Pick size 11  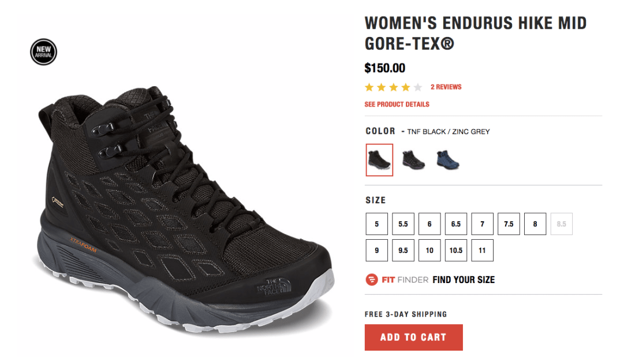click(483, 251)
